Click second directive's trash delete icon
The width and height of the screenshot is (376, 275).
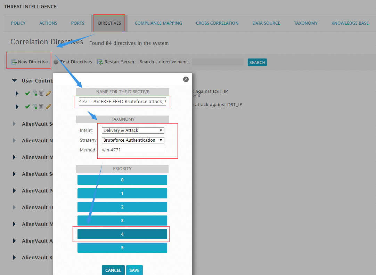(41, 107)
